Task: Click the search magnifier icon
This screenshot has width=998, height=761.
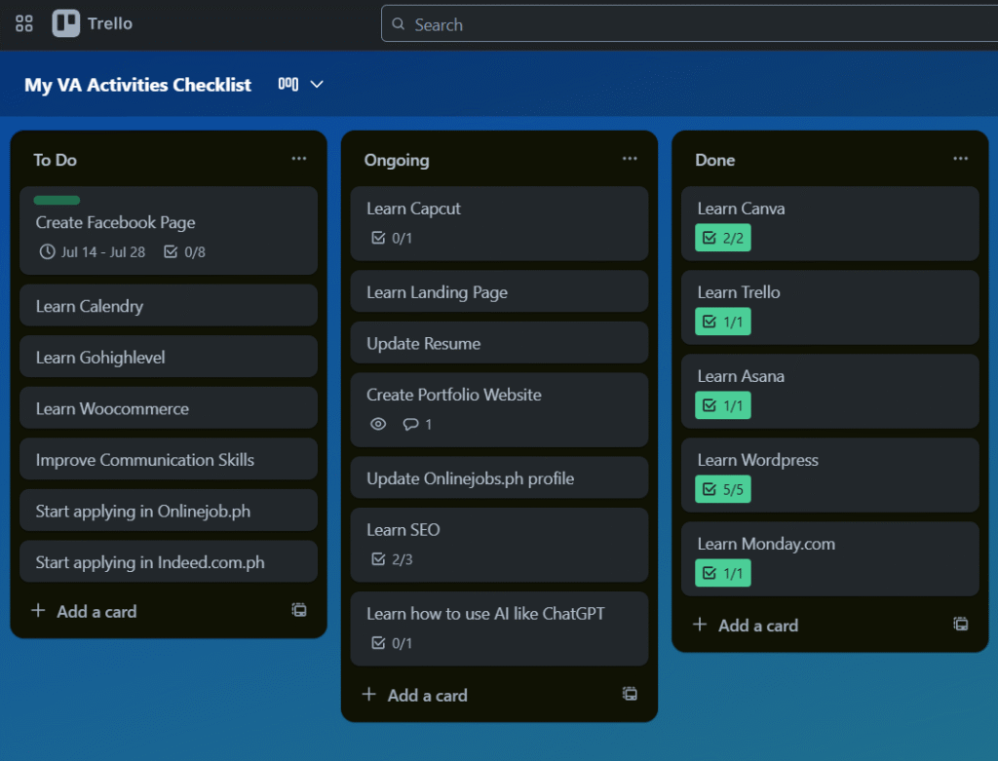Action: pyautogui.click(x=399, y=24)
